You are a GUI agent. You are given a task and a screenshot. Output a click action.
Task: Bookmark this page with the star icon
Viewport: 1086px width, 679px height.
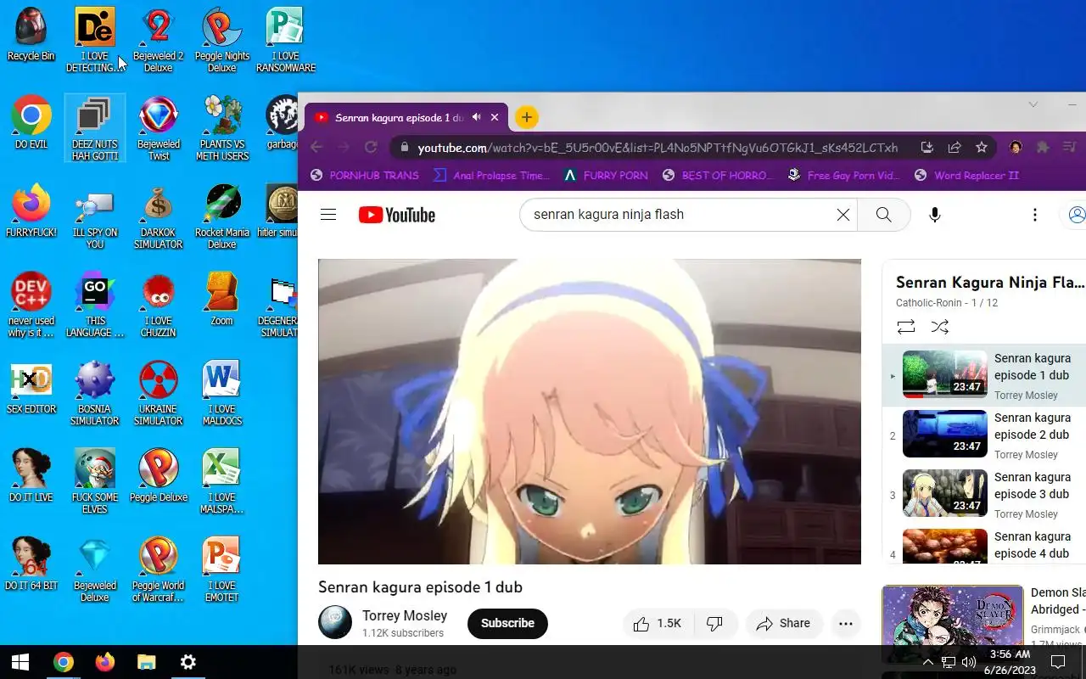coord(982,147)
